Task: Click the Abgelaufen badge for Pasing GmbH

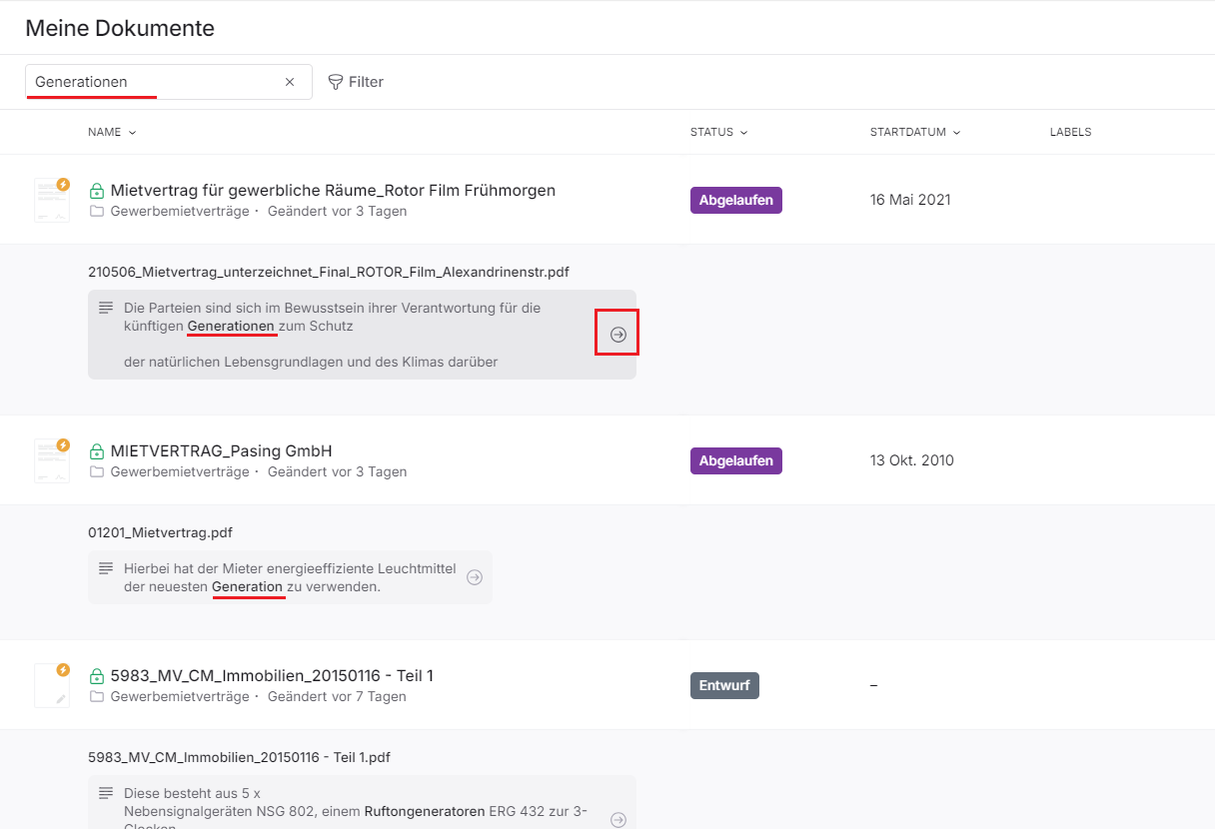Action: click(x=735, y=460)
